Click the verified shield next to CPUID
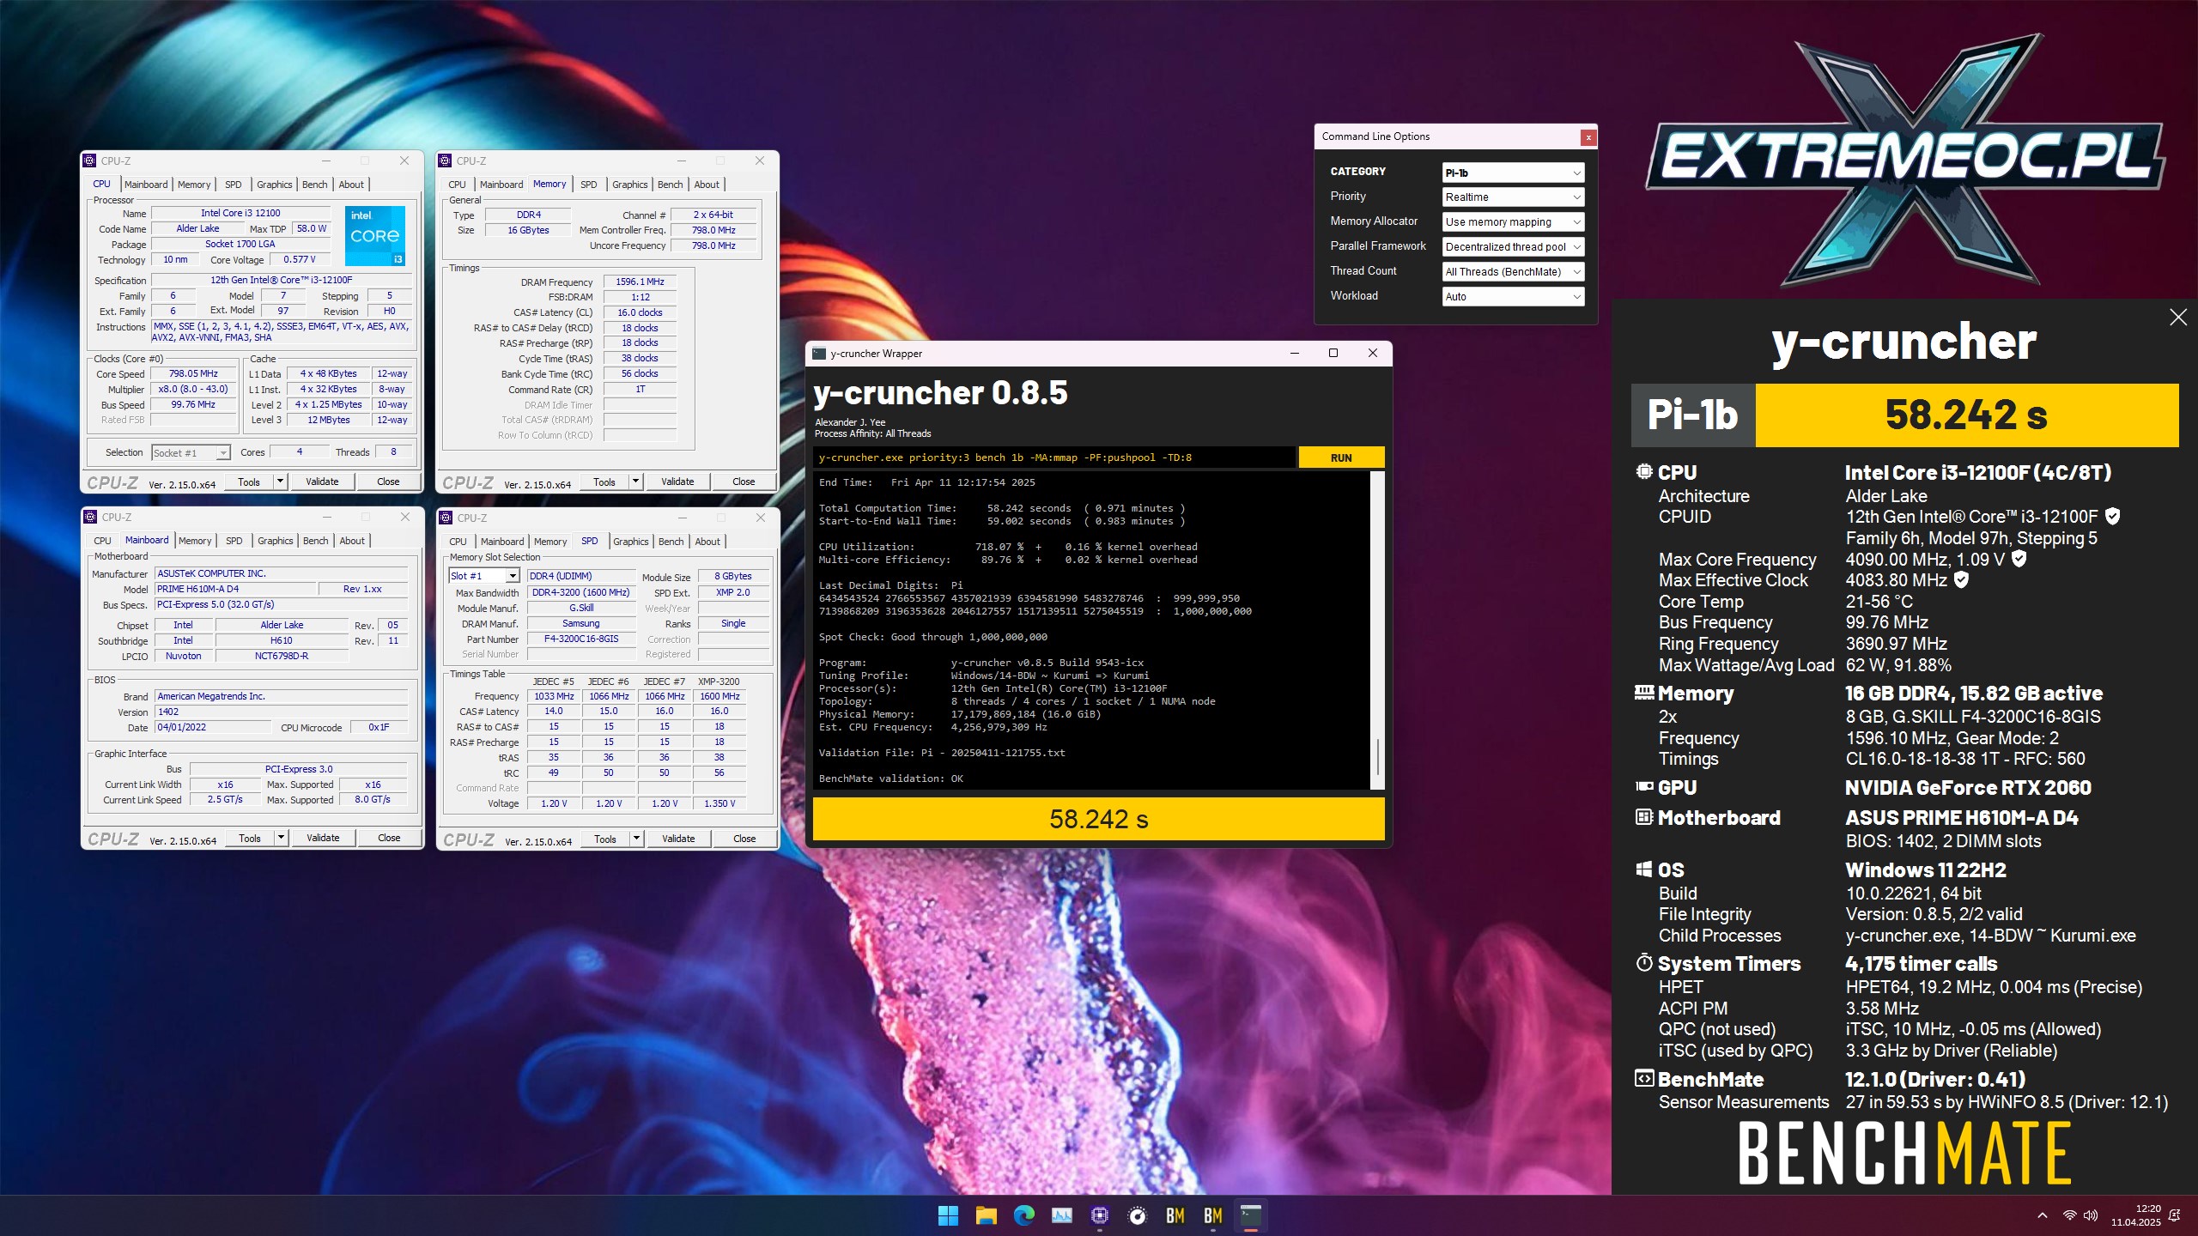This screenshot has height=1236, width=2198. pos(2113,516)
